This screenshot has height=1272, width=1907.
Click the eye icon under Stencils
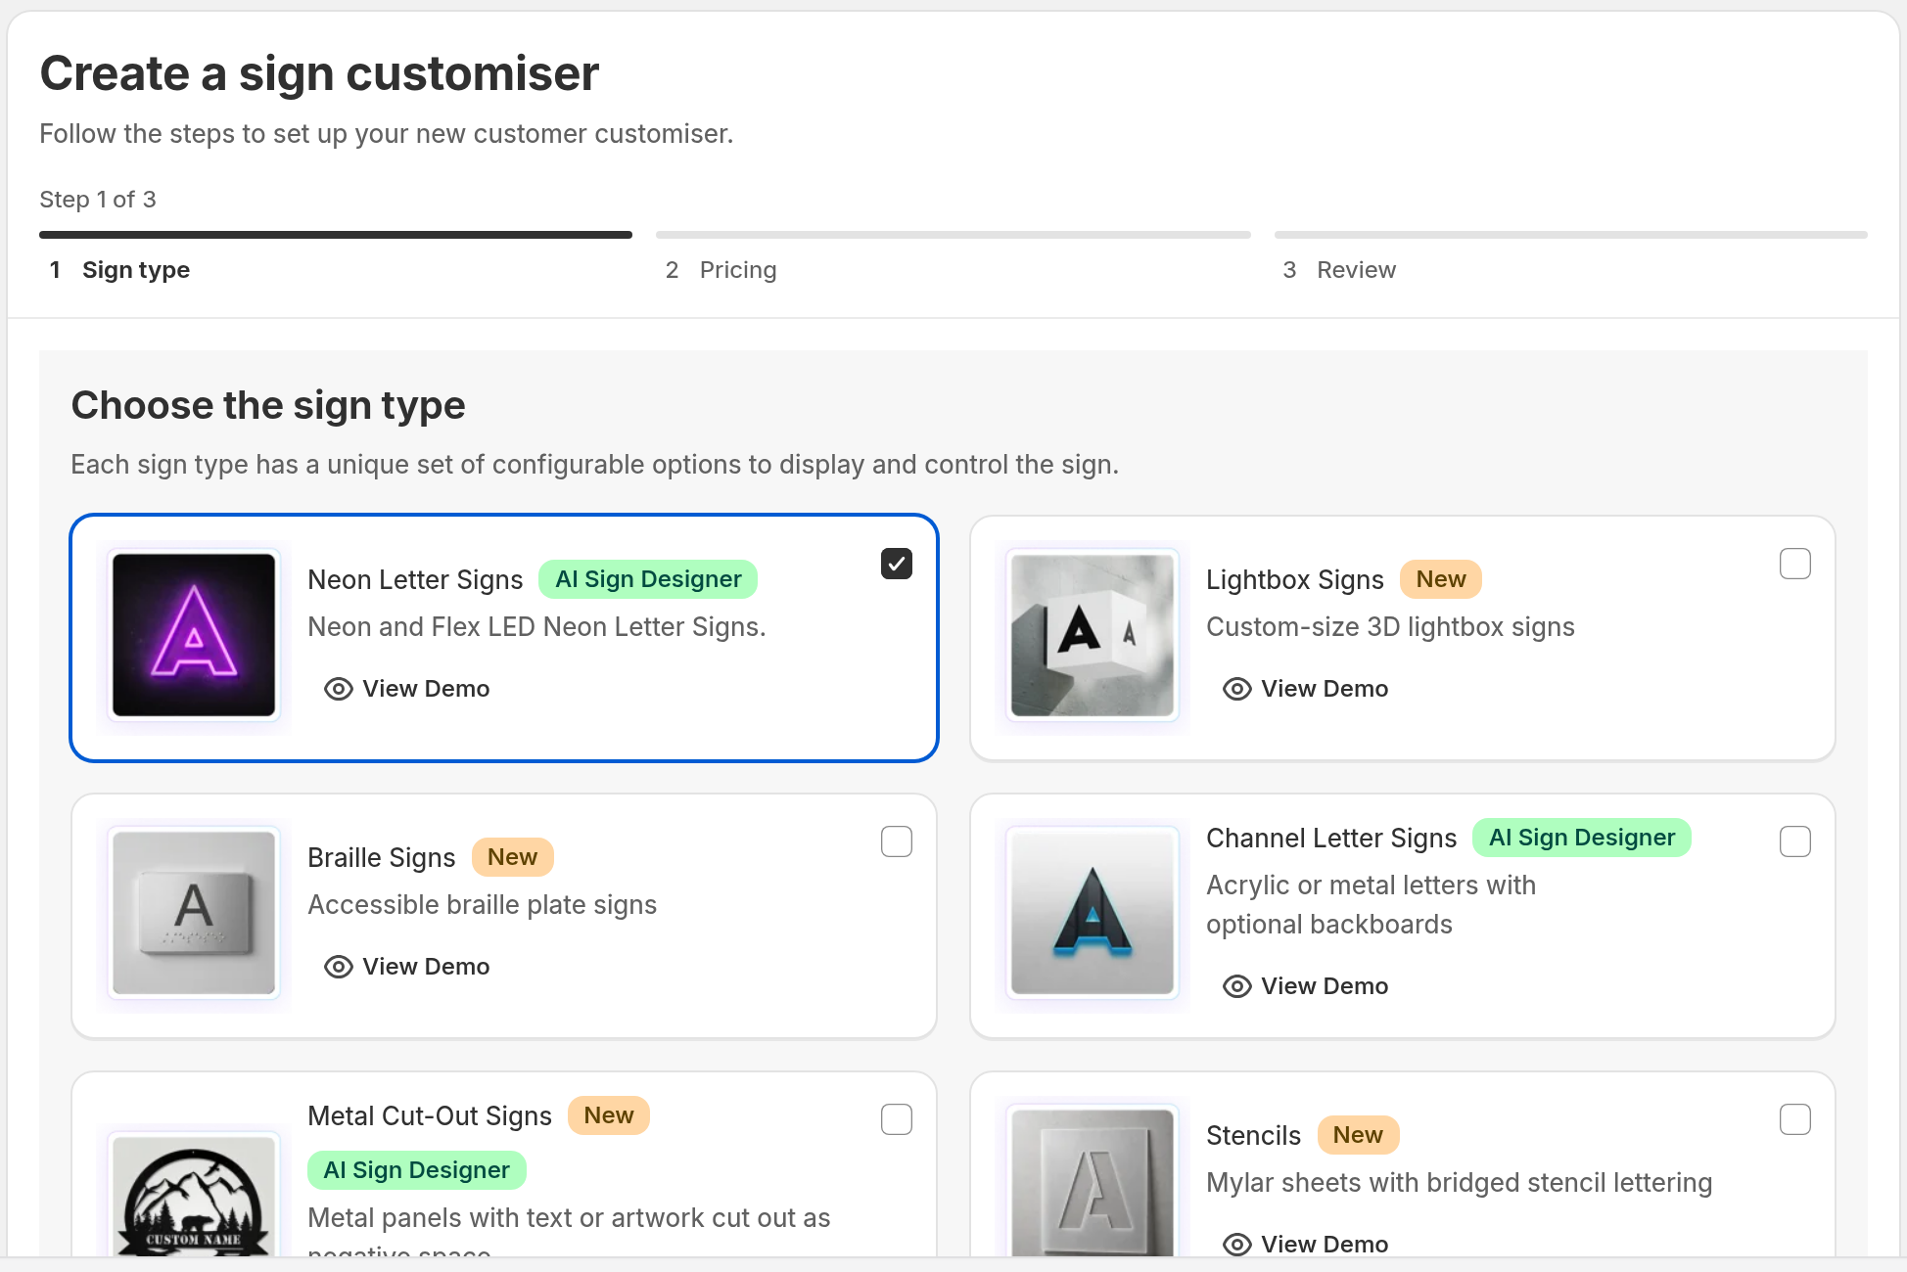coord(1237,1245)
